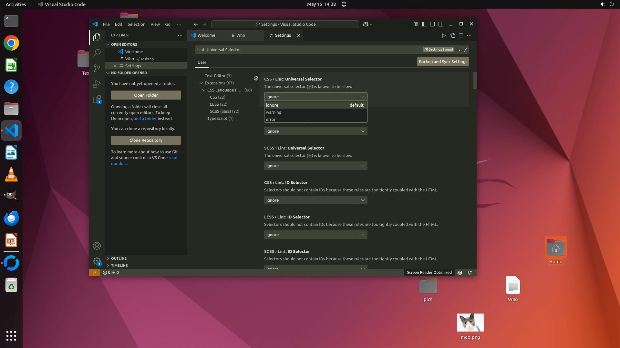Toggle the bottom panel layout icon
620x348 pixels.
pos(432,24)
